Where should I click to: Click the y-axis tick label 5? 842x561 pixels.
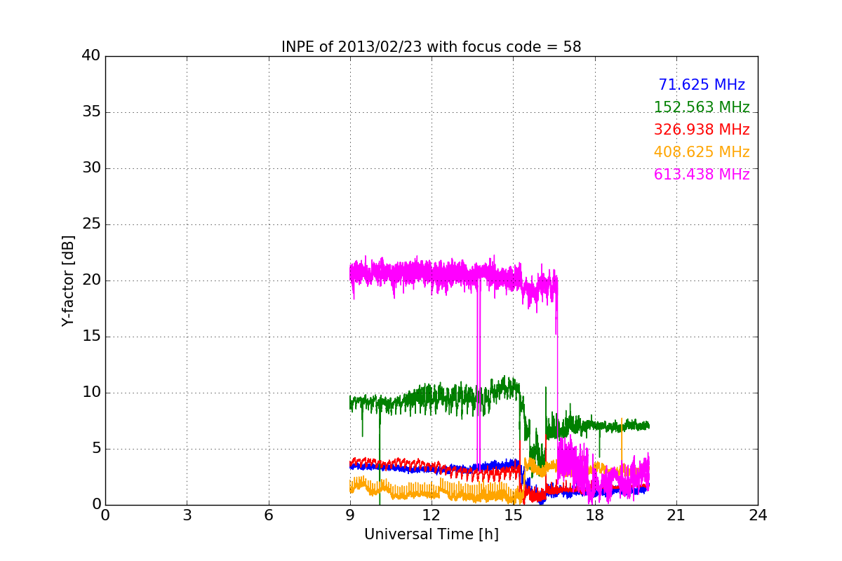(x=95, y=449)
